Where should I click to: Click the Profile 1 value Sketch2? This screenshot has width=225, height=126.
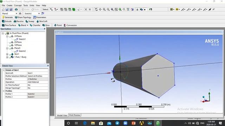(x=38, y=94)
